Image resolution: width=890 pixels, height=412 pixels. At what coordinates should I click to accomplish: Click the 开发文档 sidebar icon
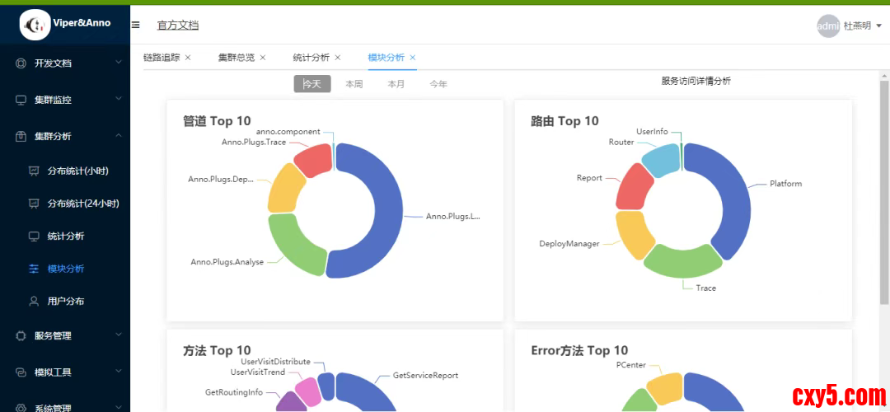21,63
